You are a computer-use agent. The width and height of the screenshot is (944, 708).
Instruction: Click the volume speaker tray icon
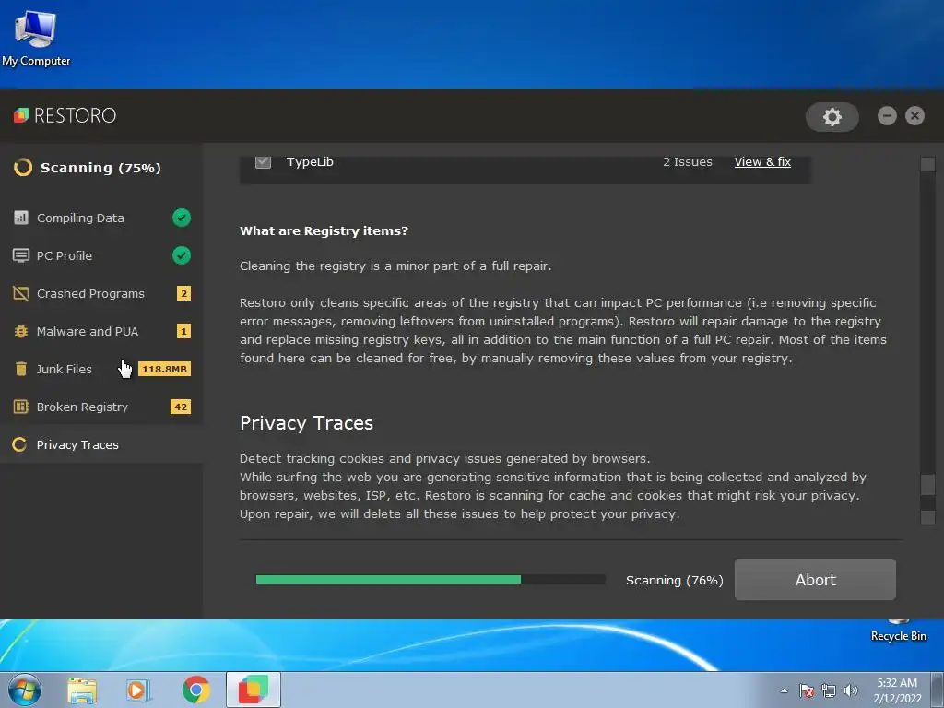[851, 690]
